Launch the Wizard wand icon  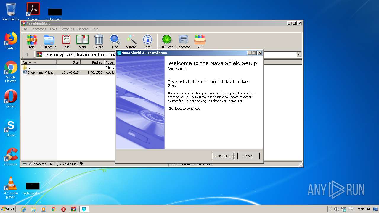pos(131,41)
